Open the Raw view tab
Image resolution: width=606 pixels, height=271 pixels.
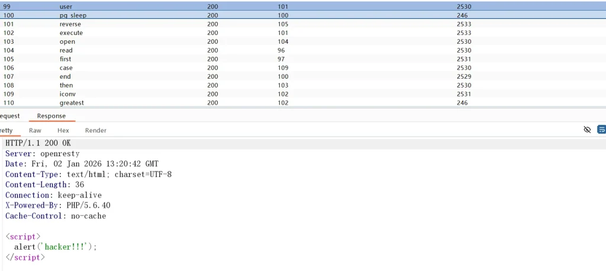coord(35,130)
